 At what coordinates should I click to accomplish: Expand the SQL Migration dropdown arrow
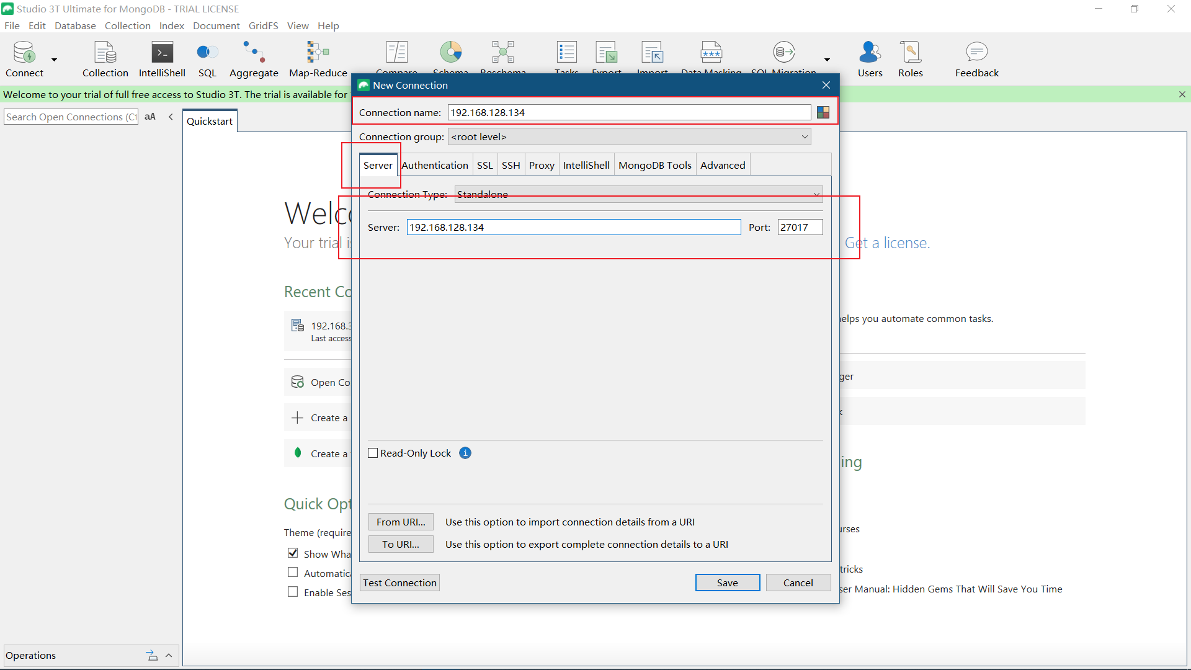[827, 60]
